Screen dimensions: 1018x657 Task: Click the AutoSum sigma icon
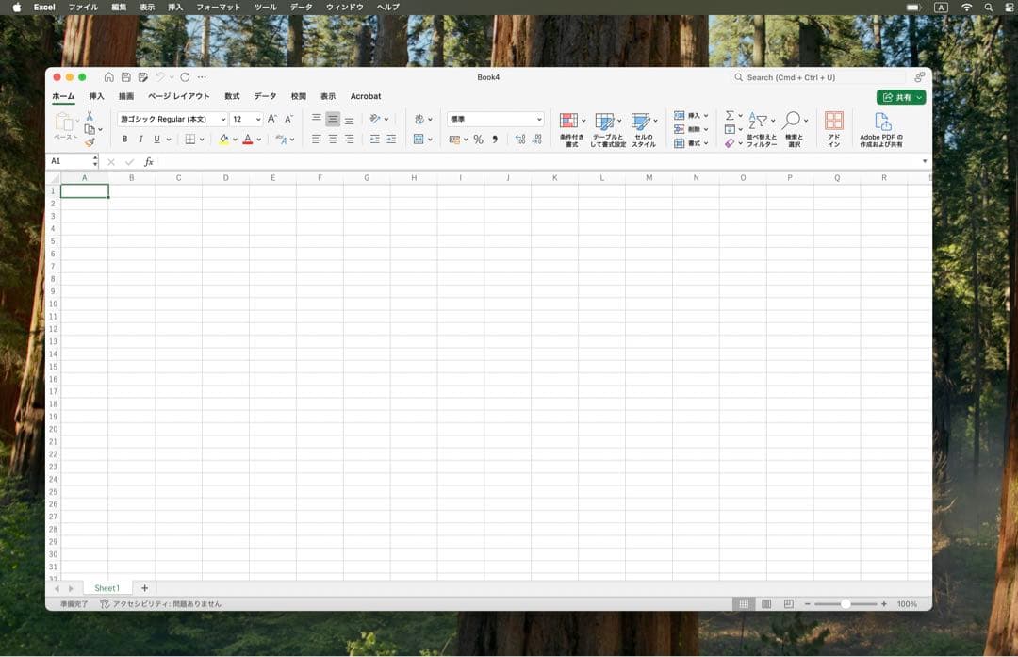tap(730, 115)
